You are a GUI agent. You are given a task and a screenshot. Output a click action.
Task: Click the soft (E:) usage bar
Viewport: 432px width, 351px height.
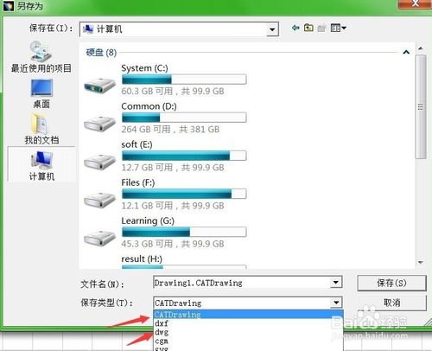coord(184,156)
